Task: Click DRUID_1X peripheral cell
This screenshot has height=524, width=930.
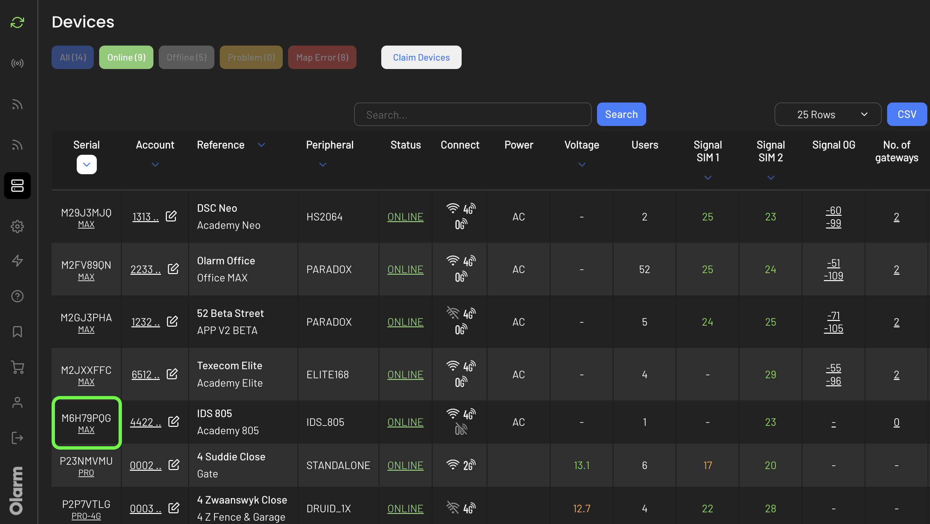Action: (329, 509)
